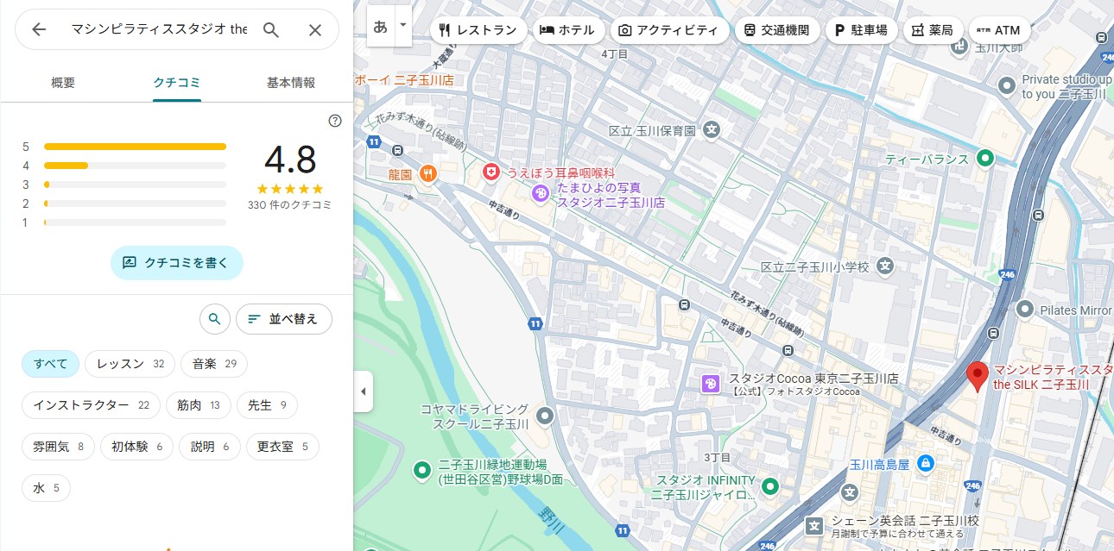Open the review help question mark icon
1114x551 pixels.
(x=335, y=121)
